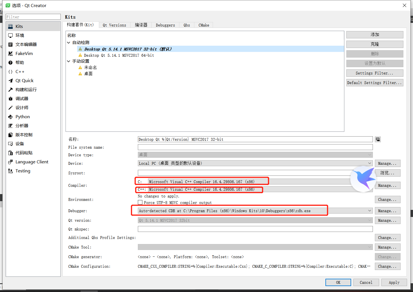Select the 分析器 icon
This screenshot has width=413, height=292.
pos(10,126)
